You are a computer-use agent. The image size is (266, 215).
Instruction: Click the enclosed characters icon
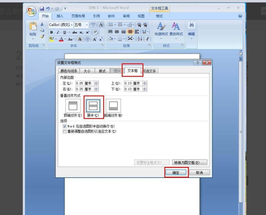[x=87, y=39]
